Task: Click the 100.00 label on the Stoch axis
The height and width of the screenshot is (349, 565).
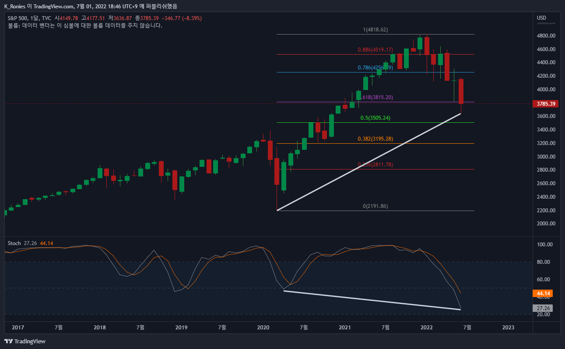Action: point(545,245)
